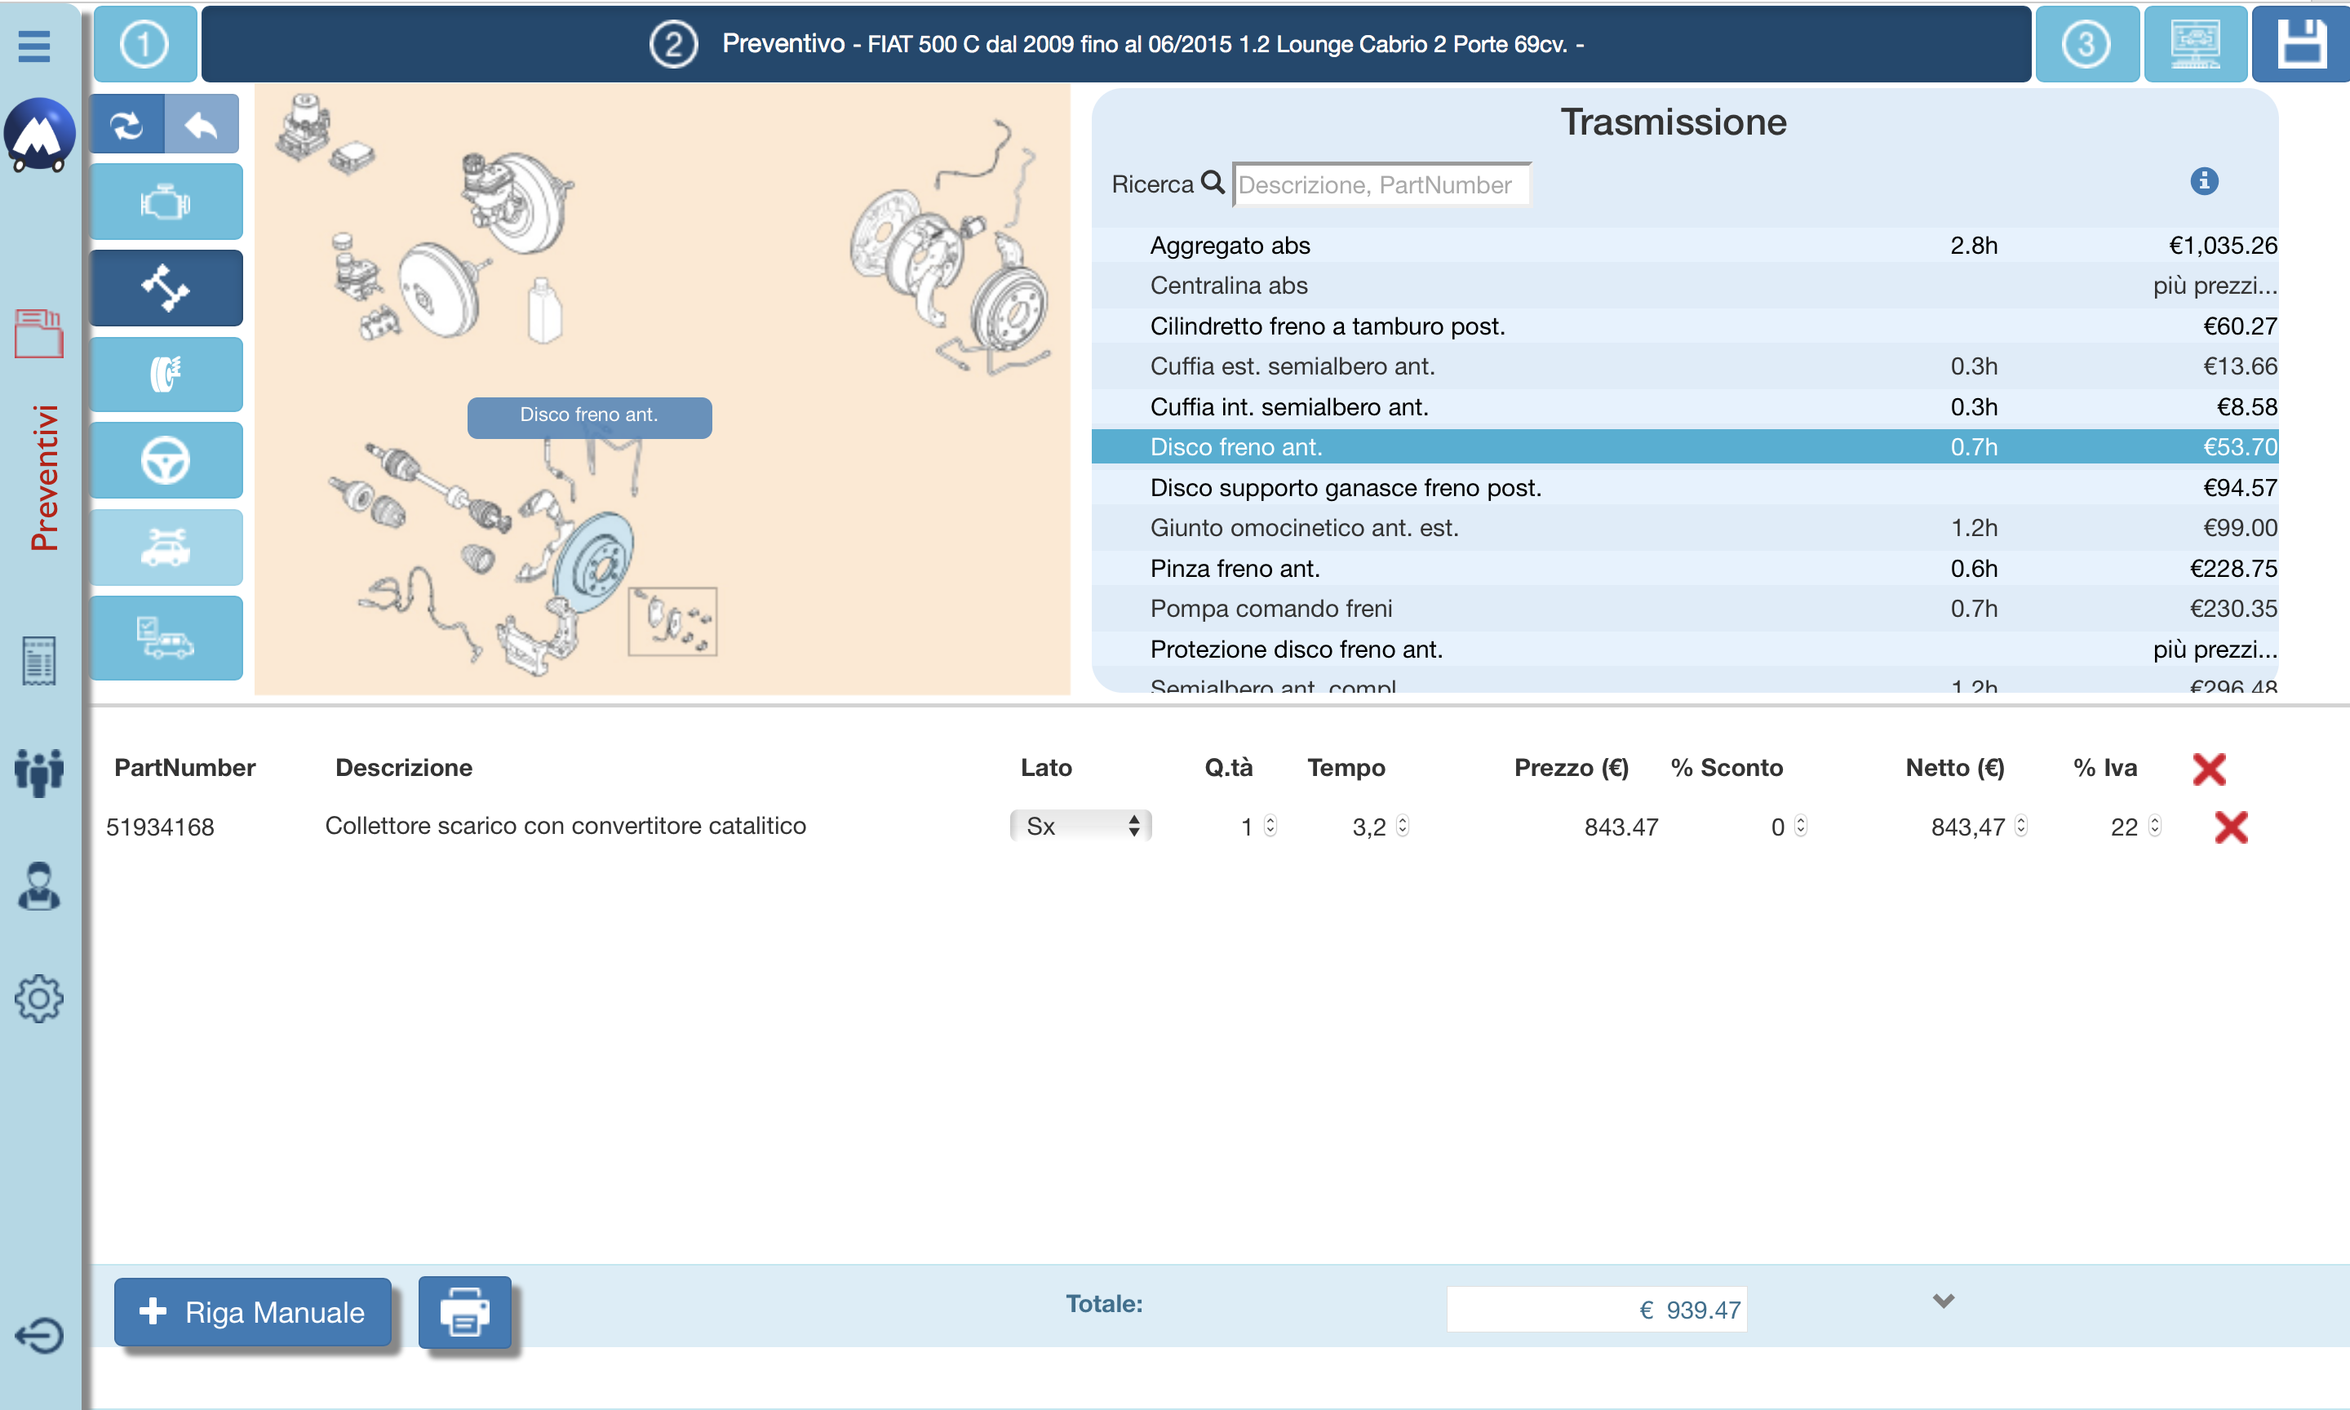Open the settings gear in sidebar
Screen dimensions: 2350x1410
[39, 999]
